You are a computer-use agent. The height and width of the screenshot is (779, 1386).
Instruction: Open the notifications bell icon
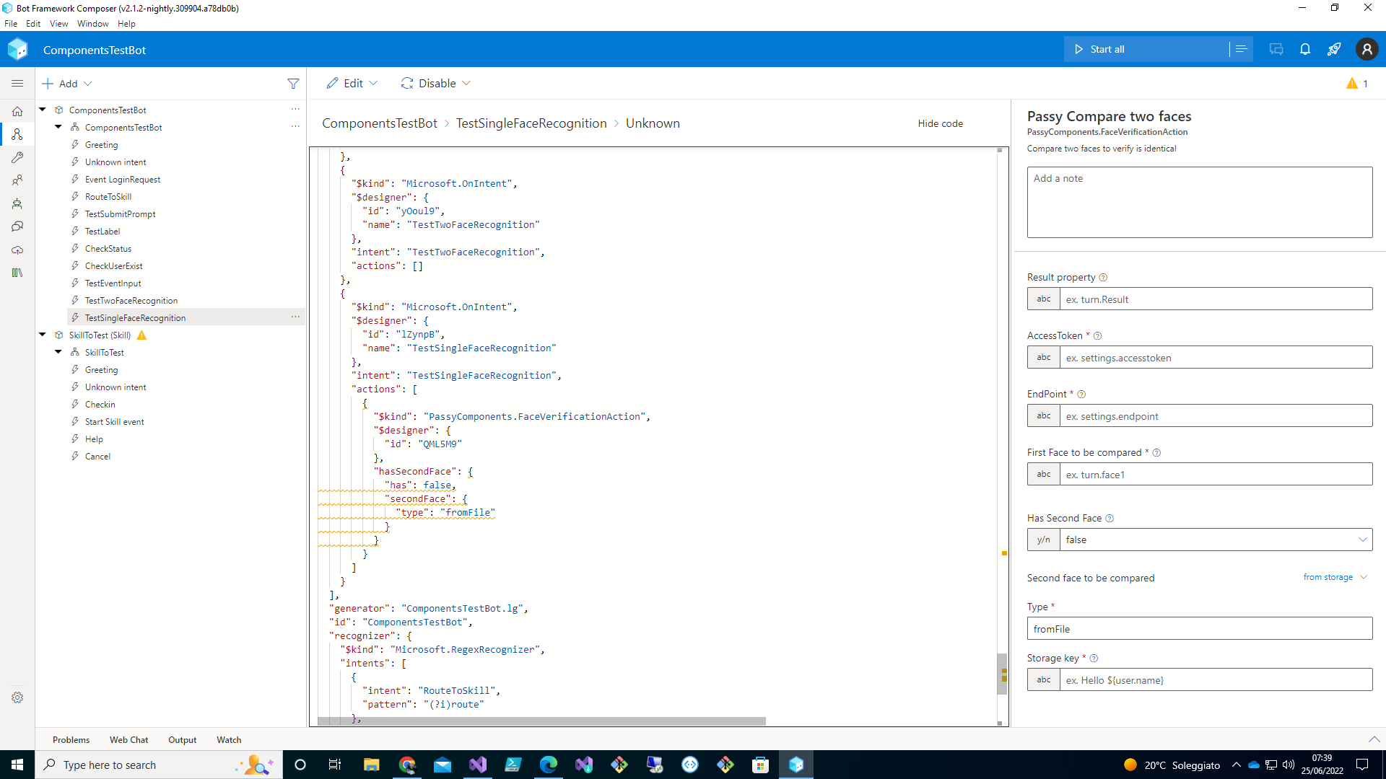click(1305, 49)
